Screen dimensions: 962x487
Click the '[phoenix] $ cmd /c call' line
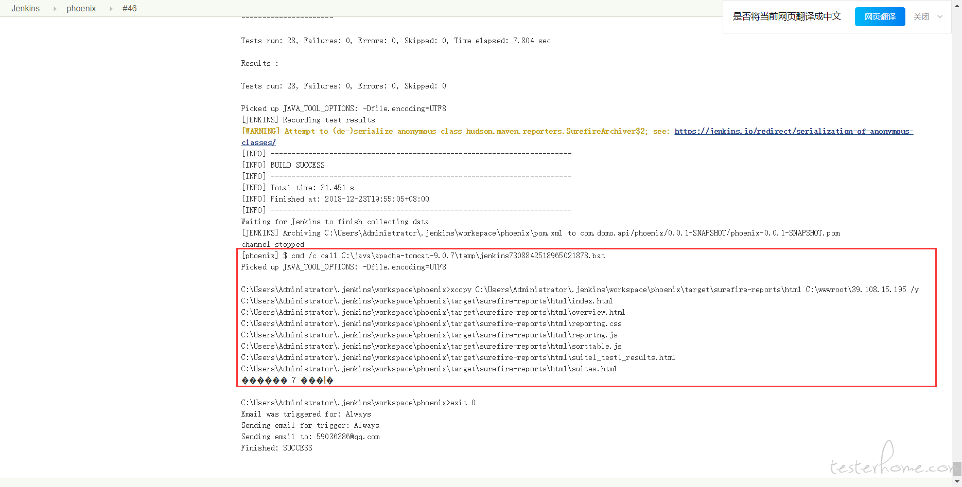point(423,256)
